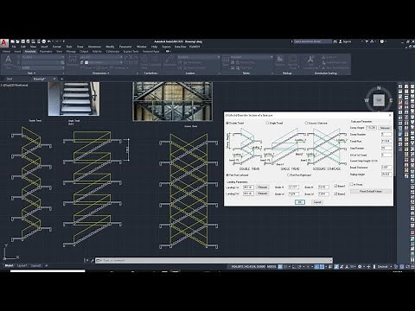Switch to the Start file tab
Screen dimensions: 415x311
click(10, 79)
